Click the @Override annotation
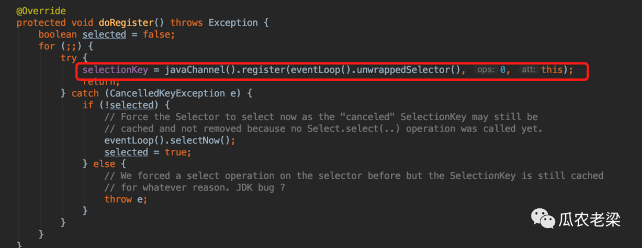This screenshot has width=642, height=248. pyautogui.click(x=41, y=11)
